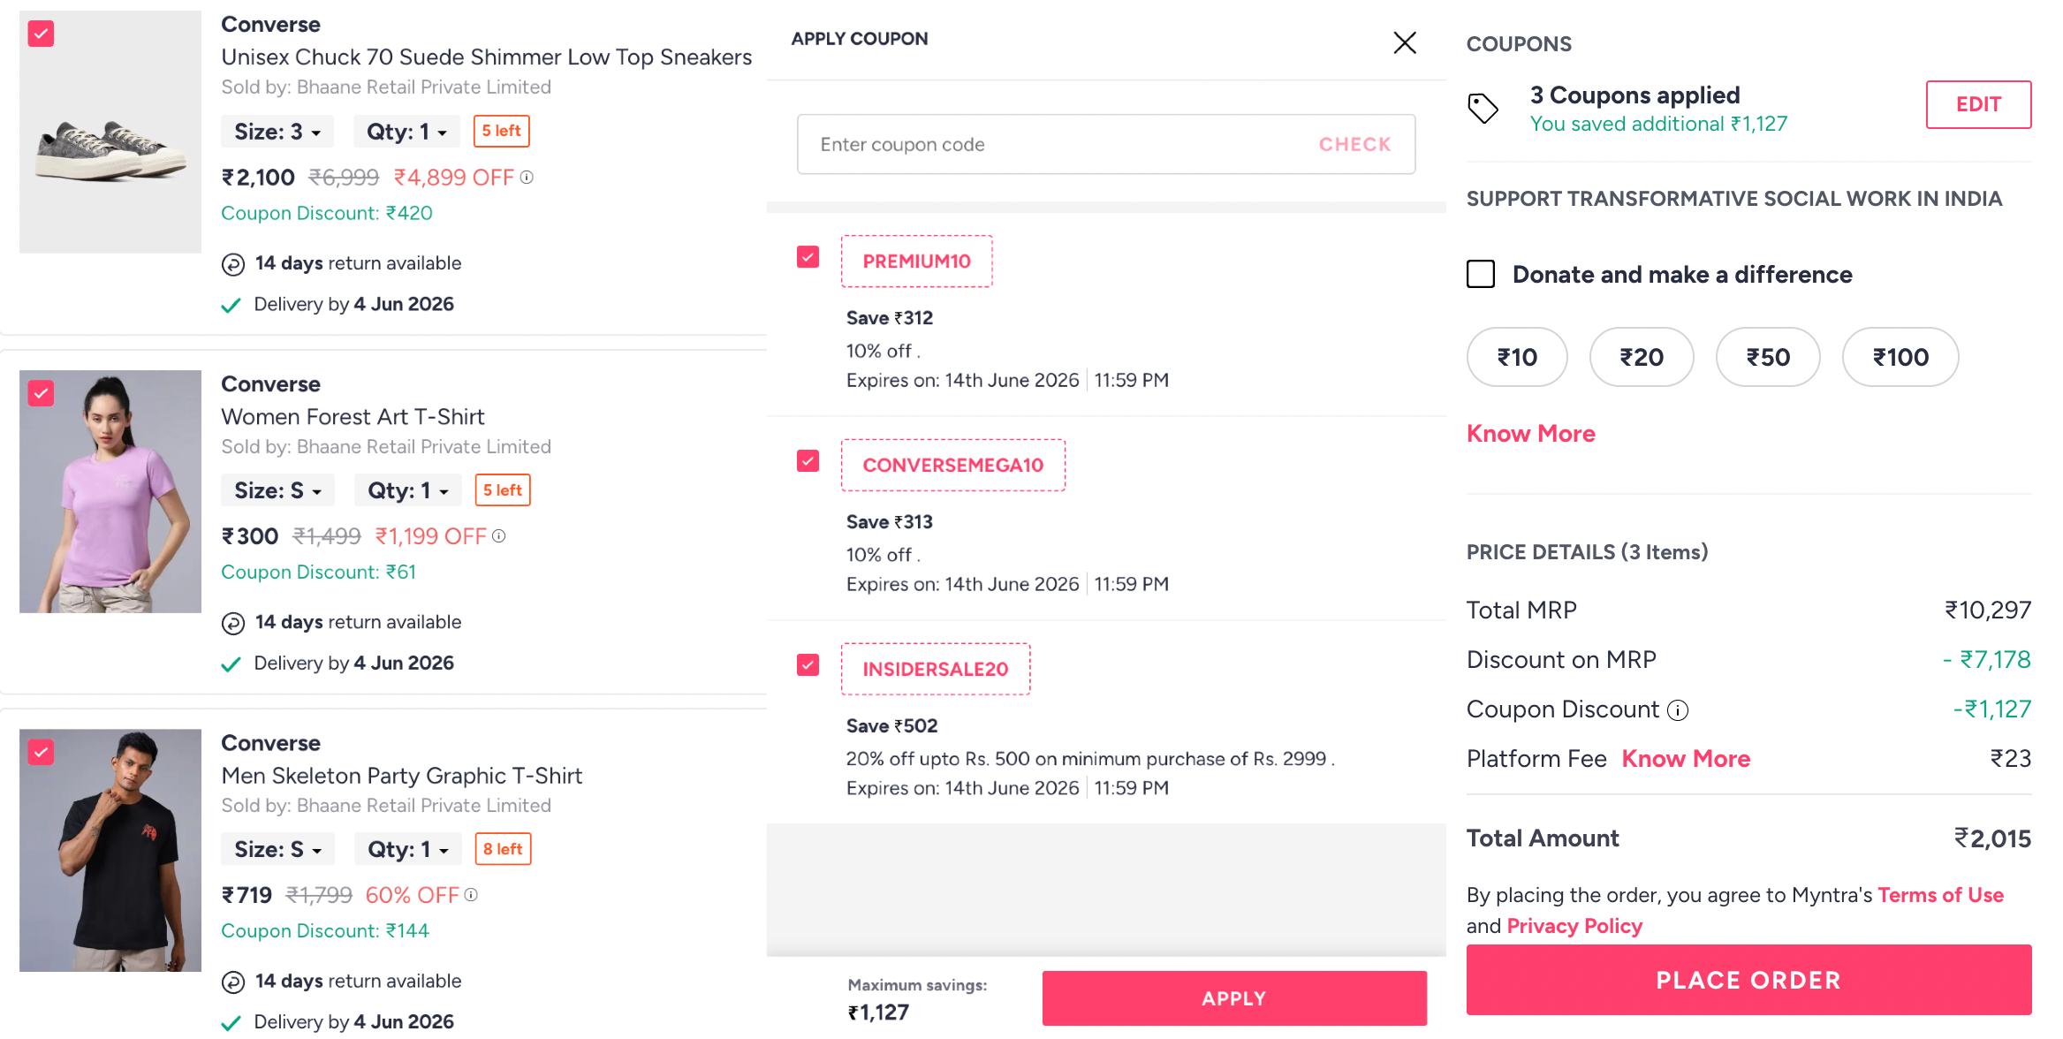Screen dimensions: 2063x1039
Task: Click return icon for Skeleton Party T-Shirt
Action: pos(232,982)
